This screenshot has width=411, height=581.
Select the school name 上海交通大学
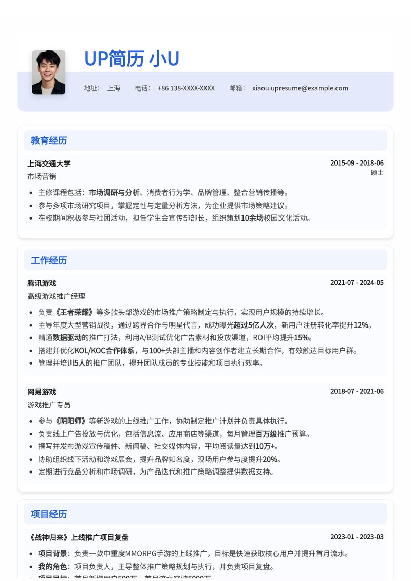coord(49,164)
